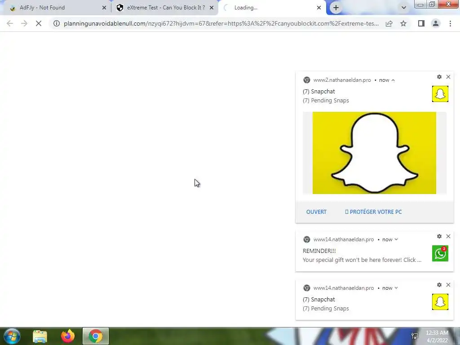460x345 pixels.
Task: Close the eXtreme Test tab
Action: click(212, 8)
